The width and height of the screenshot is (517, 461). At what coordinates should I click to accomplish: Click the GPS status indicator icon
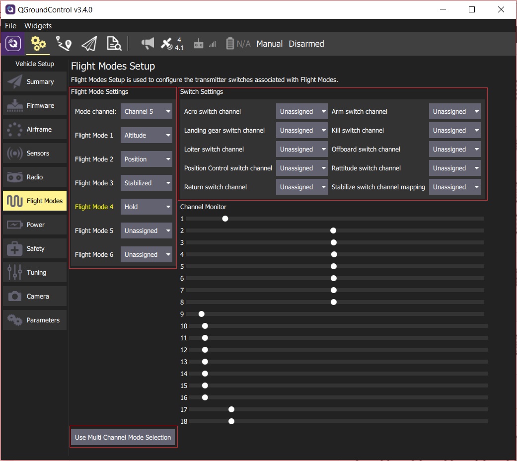coord(167,43)
